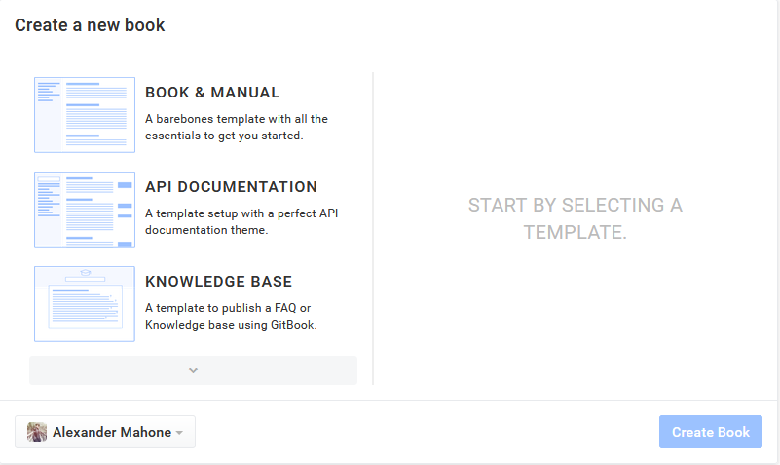Click the caret arrow beside Alexander Mahone
This screenshot has width=780, height=465.
(x=179, y=433)
